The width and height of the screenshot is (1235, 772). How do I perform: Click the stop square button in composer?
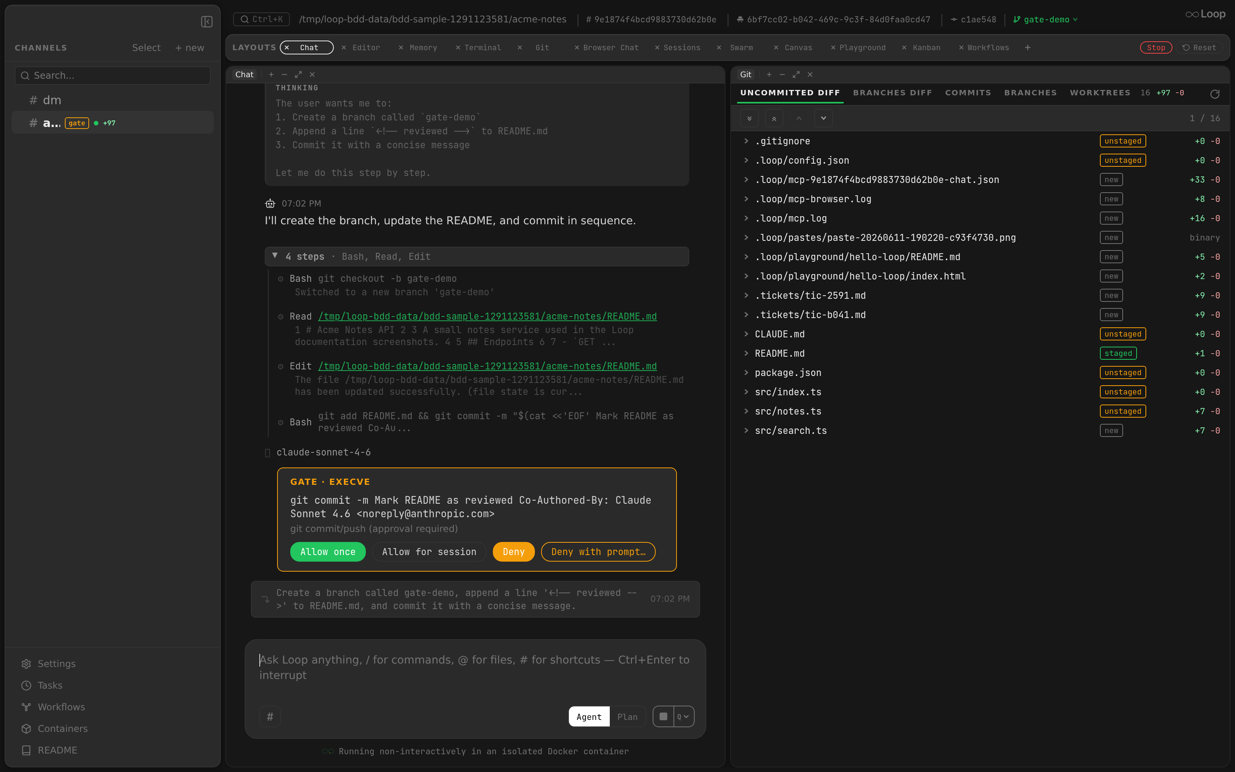click(663, 716)
